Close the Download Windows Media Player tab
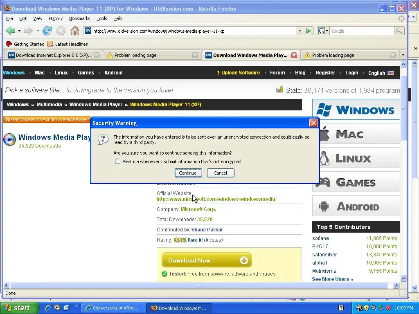 click(x=294, y=55)
